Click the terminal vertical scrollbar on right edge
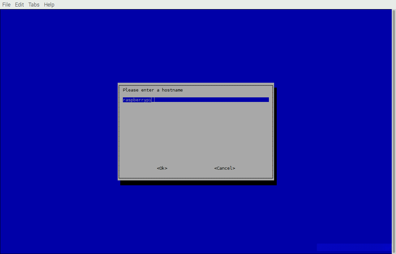Screen dimensions: 396x254 point(394,132)
